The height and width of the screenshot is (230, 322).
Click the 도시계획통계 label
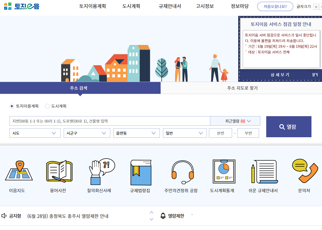click(x=222, y=191)
